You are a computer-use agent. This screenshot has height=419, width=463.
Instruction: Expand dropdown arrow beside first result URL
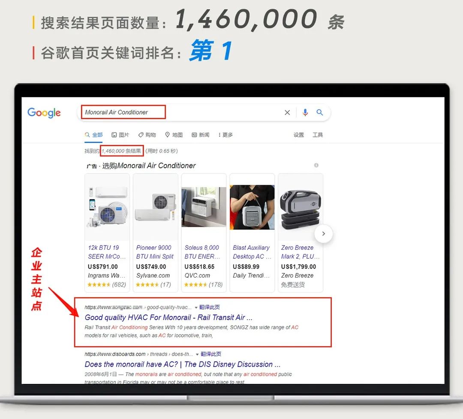(196, 308)
